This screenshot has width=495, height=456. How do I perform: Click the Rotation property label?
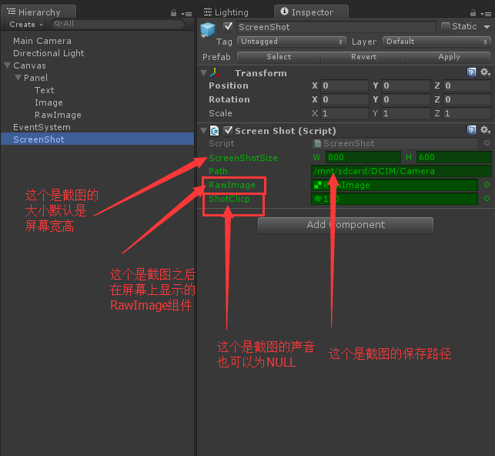click(229, 99)
